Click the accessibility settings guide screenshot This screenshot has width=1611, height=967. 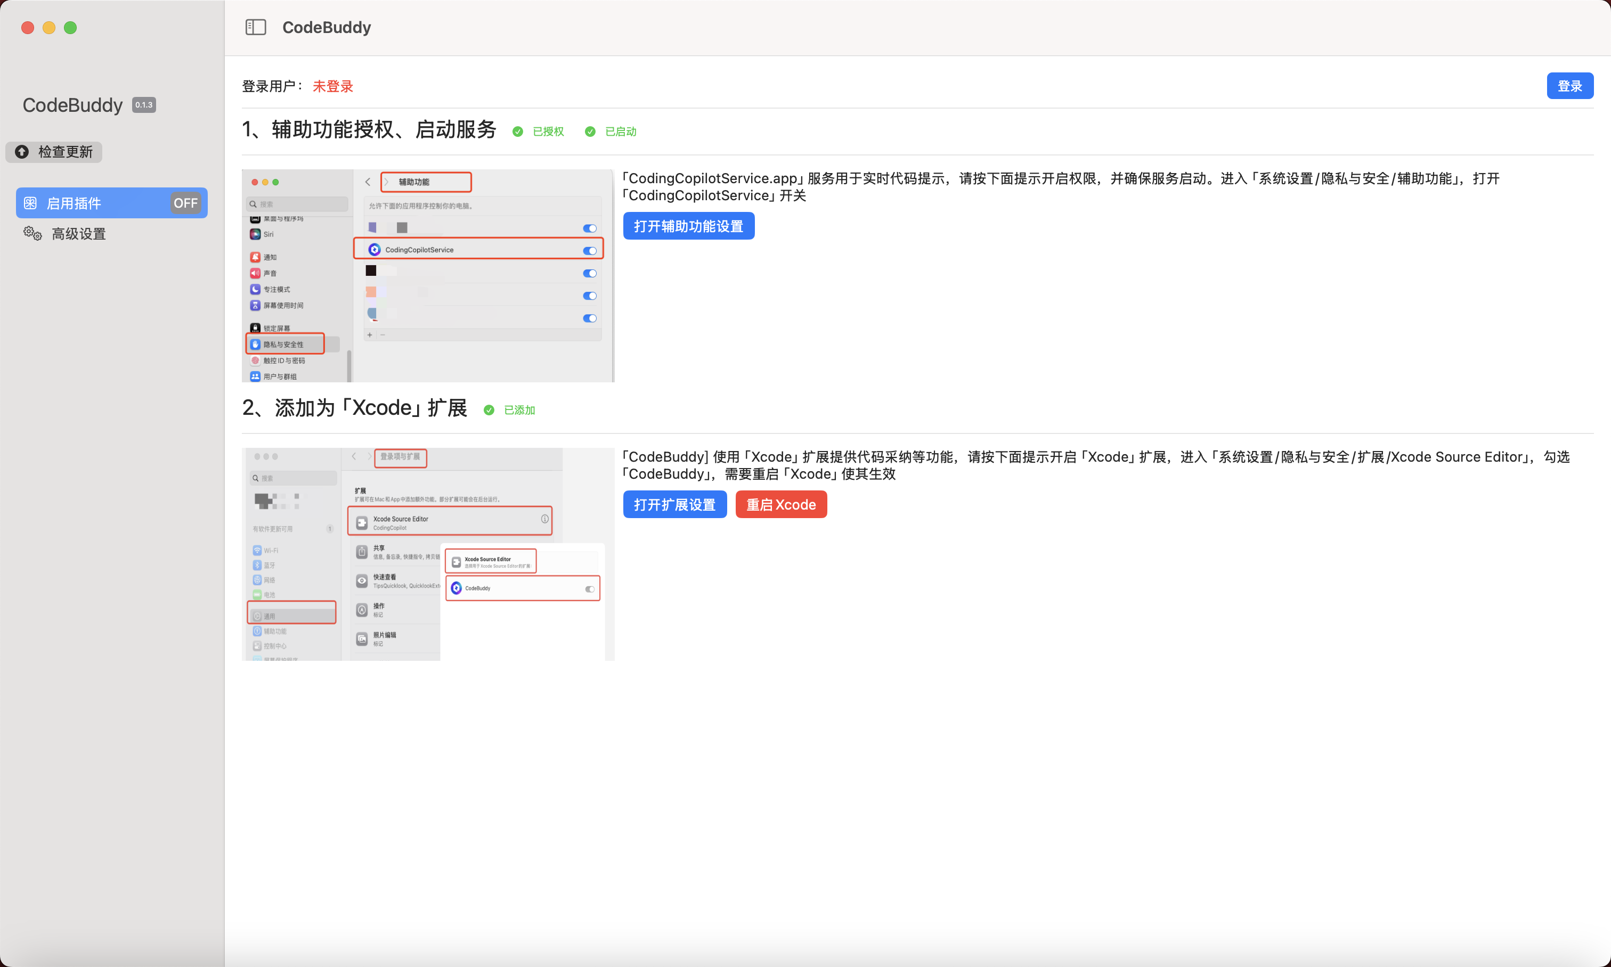(x=428, y=276)
